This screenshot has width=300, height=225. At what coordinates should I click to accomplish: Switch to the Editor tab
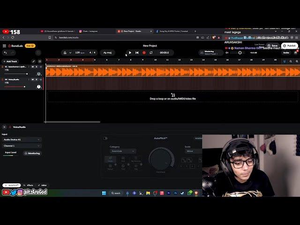tap(42, 185)
